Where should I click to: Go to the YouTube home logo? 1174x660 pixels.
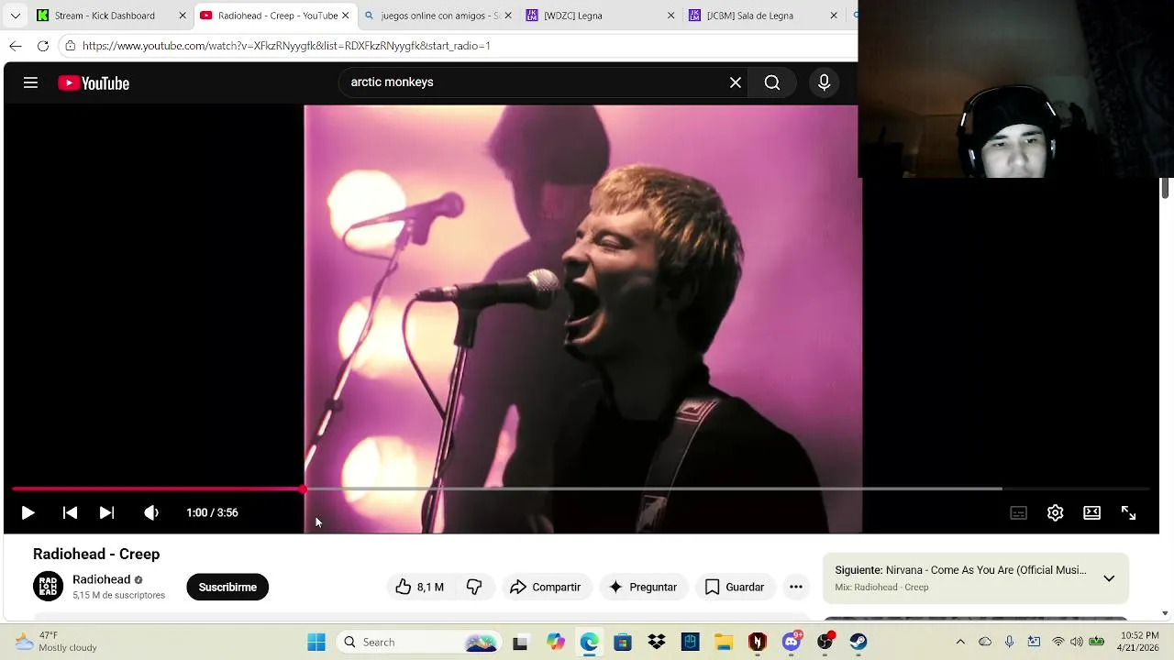(x=94, y=83)
